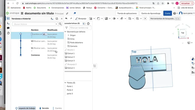Select the sheet metal tool icon
The height and width of the screenshot is (110, 195).
click(137, 19)
